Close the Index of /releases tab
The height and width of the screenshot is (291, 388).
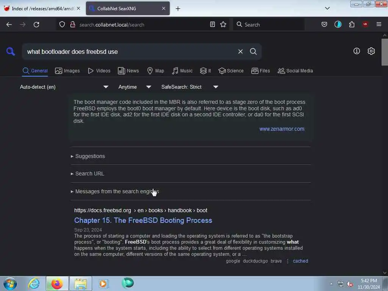[x=78, y=8]
